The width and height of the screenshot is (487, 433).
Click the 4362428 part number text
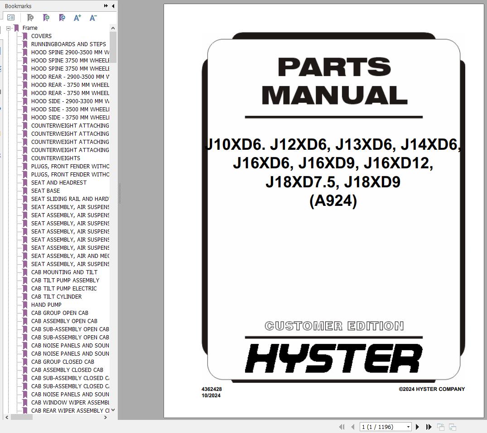pos(212,389)
